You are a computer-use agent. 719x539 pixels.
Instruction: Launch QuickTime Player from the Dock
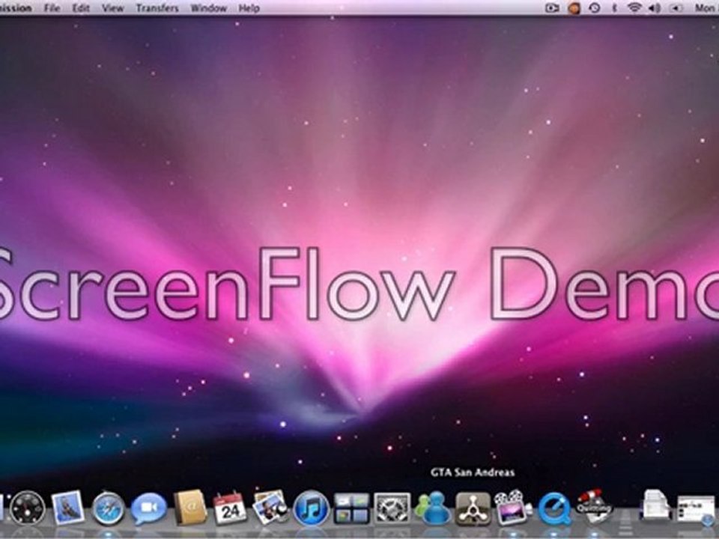(x=554, y=509)
